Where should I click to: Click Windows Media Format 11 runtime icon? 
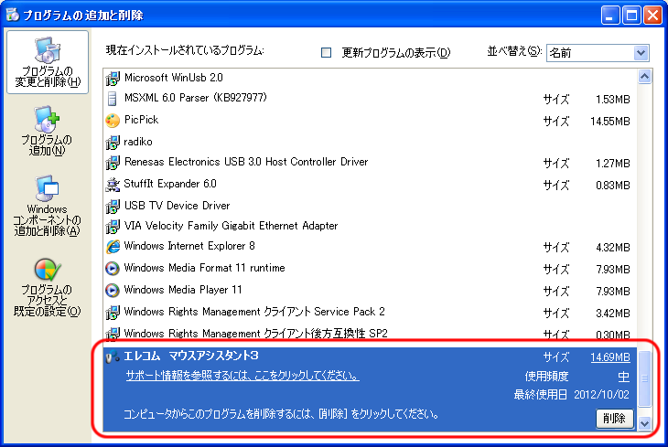pyautogui.click(x=113, y=268)
